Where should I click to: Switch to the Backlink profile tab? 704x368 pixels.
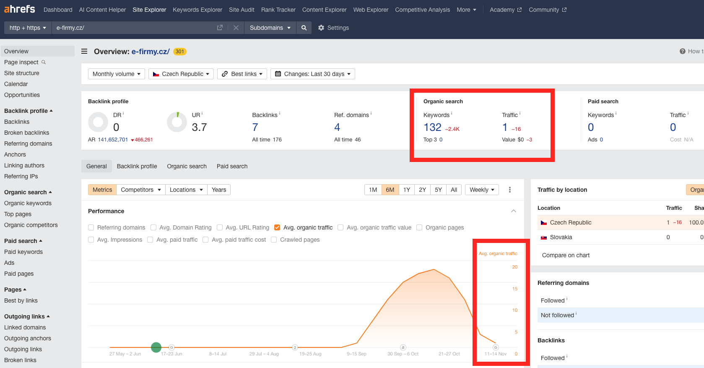[x=137, y=166]
